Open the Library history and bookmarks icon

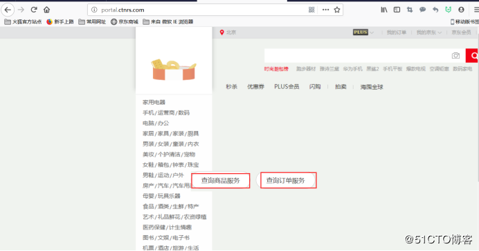point(384,10)
